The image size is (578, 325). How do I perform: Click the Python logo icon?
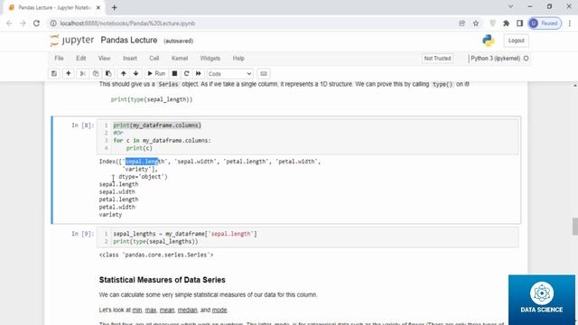point(489,41)
